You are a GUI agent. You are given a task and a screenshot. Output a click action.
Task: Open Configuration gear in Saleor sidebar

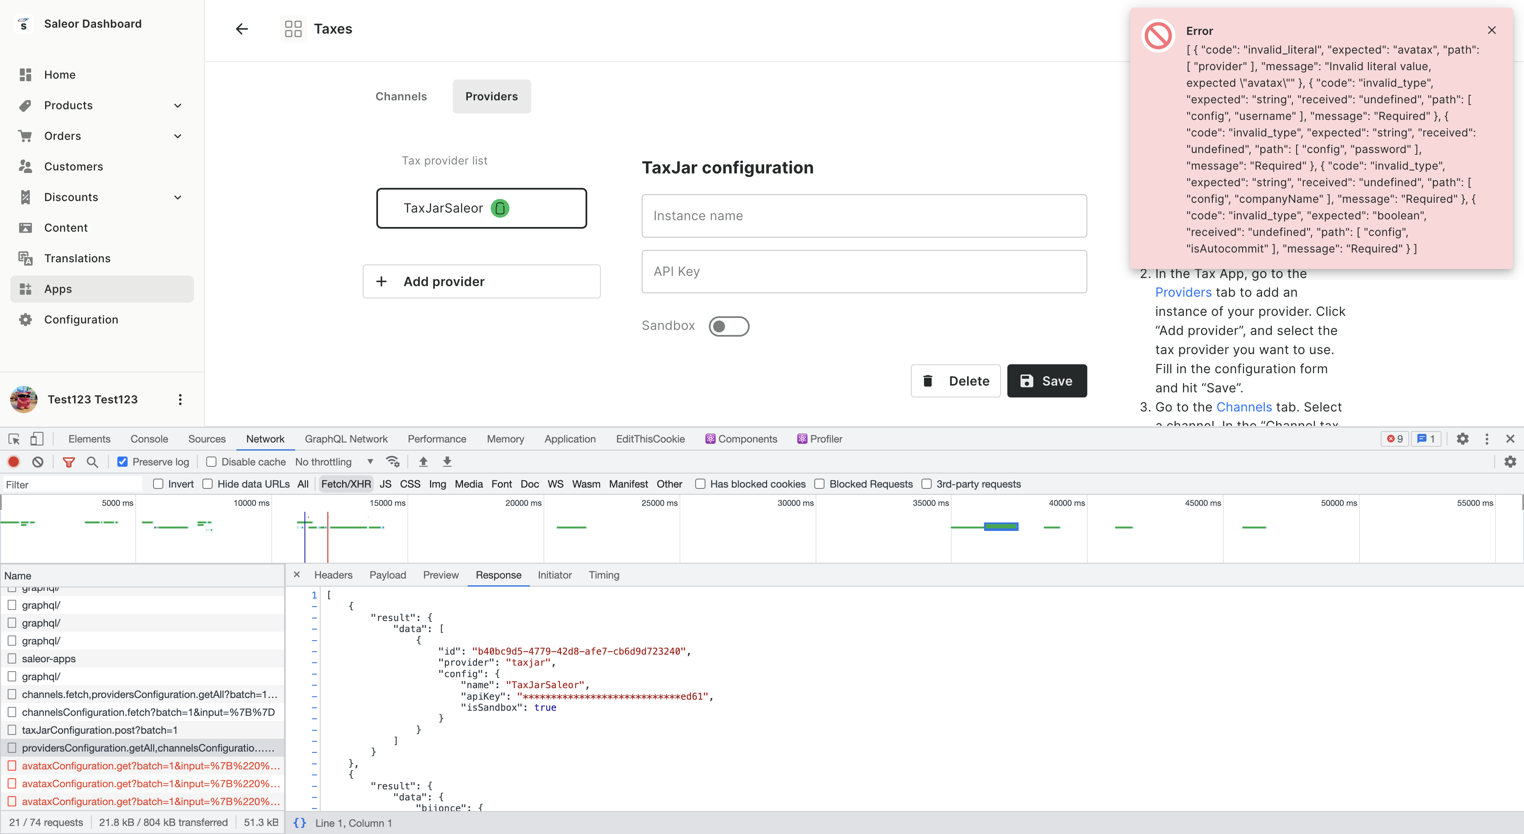(x=81, y=319)
